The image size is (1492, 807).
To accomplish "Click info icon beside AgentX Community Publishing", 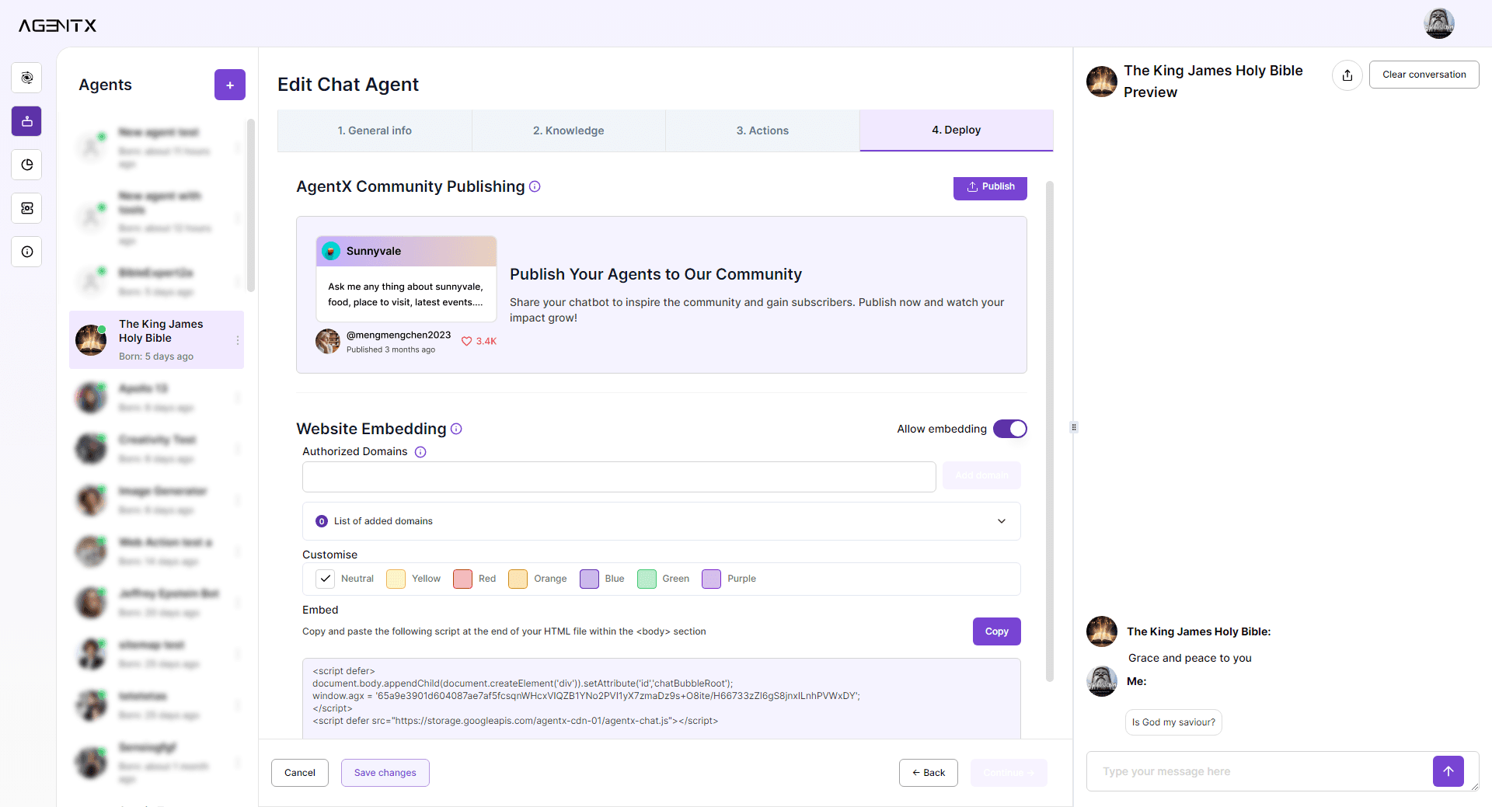I will [535, 186].
